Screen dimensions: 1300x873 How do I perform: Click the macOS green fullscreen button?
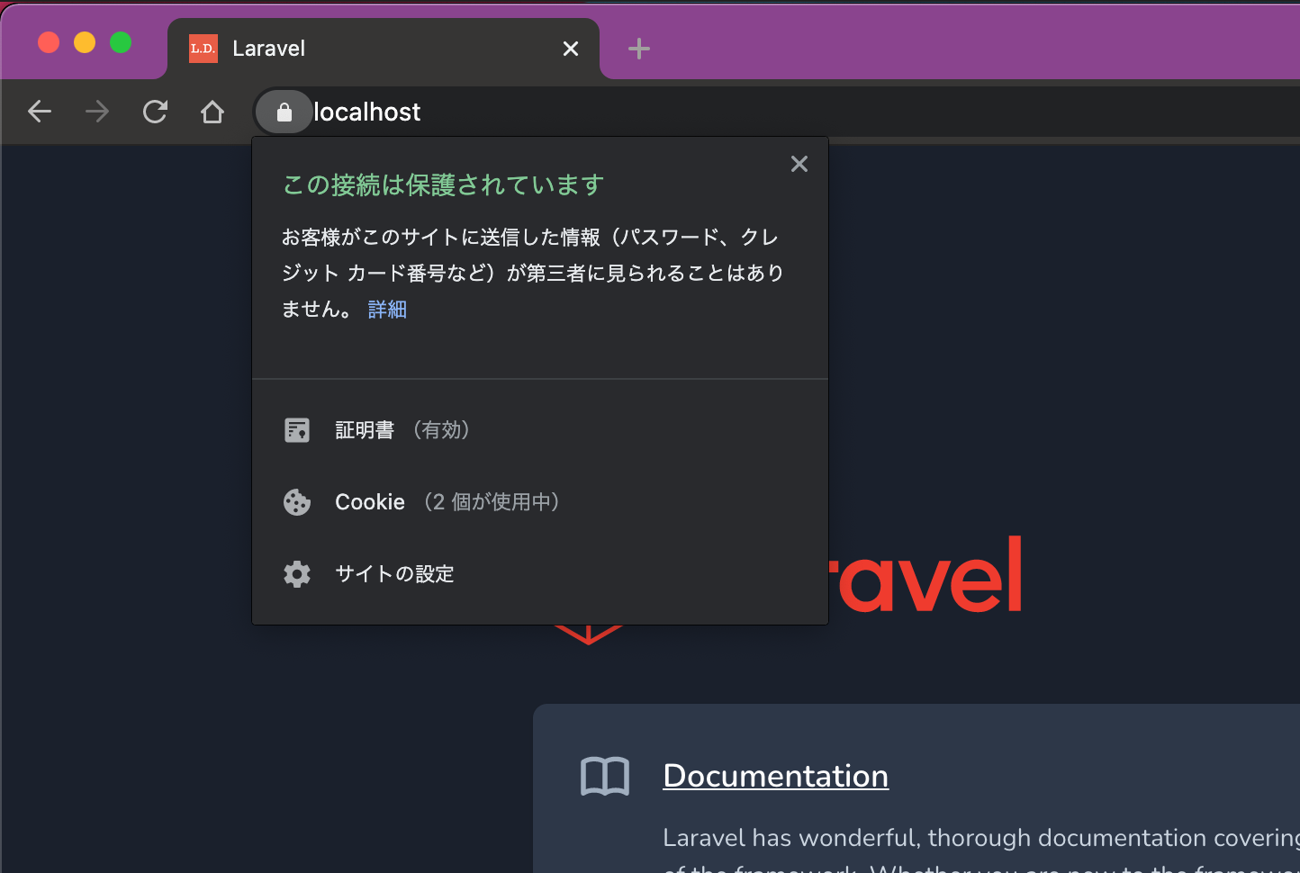click(x=121, y=42)
